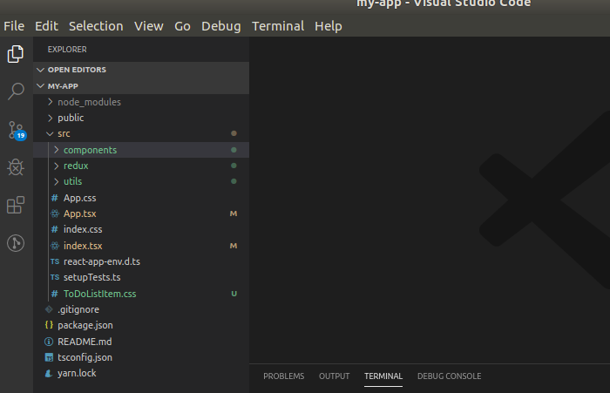The width and height of the screenshot is (610, 393).
Task: Select the node_modules folder name
Action: tap(89, 102)
